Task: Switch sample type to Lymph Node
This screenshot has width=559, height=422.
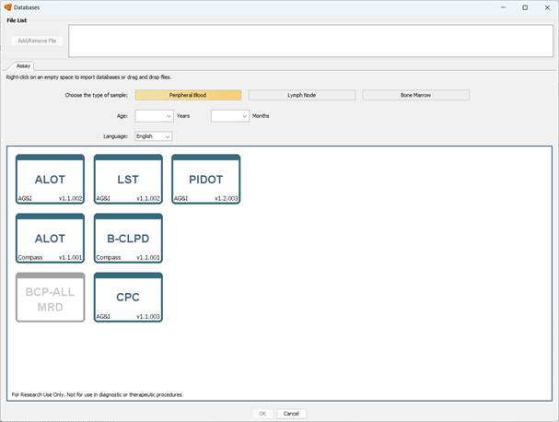Action: pos(301,95)
